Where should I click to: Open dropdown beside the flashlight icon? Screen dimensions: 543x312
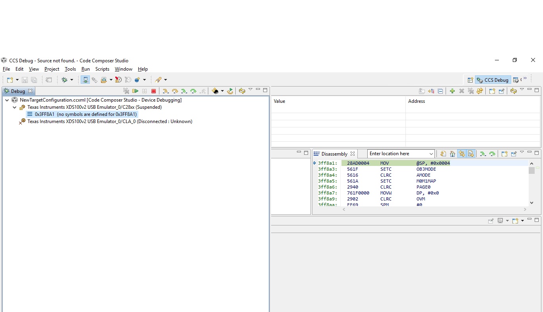click(165, 80)
